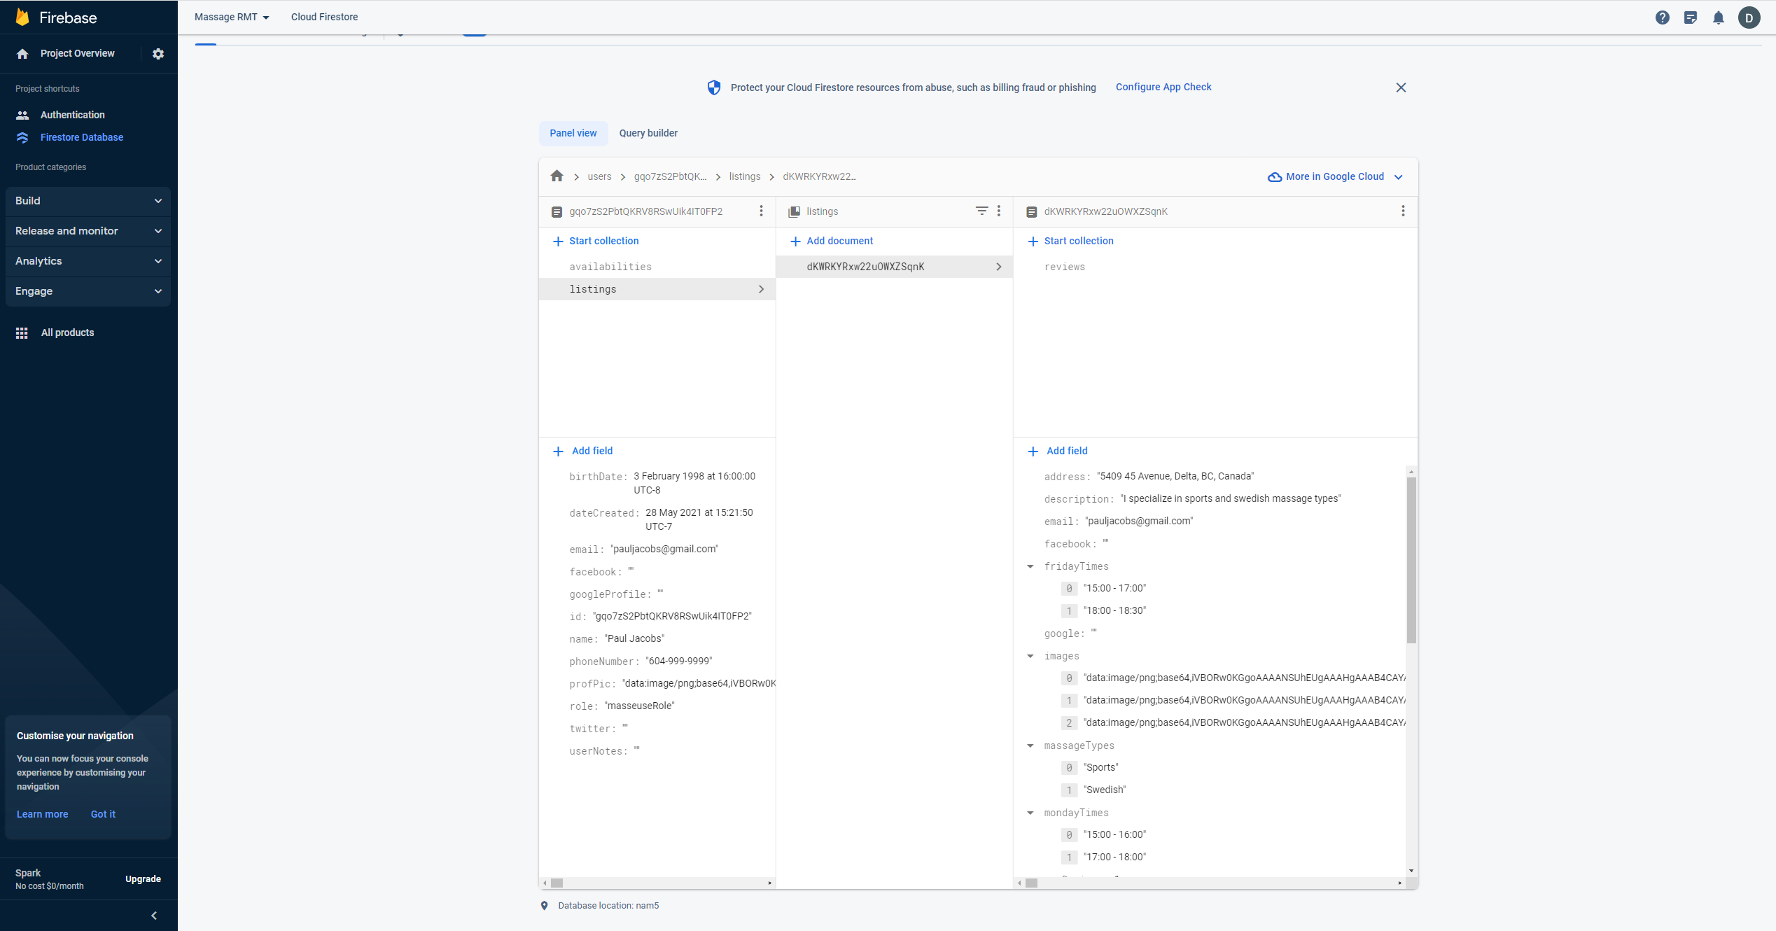The width and height of the screenshot is (1776, 931).
Task: Click the home icon in breadcrumb path
Action: pos(557,176)
